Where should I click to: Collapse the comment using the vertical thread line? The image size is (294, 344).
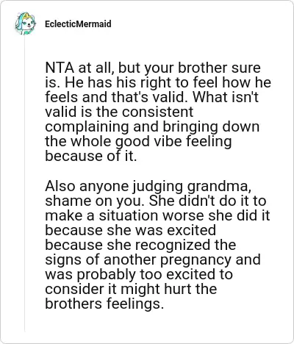click(24, 184)
